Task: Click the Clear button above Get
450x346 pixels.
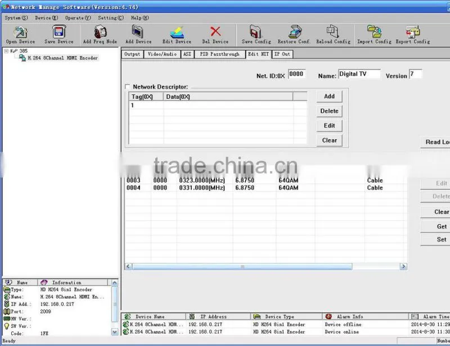Action: pos(435,212)
